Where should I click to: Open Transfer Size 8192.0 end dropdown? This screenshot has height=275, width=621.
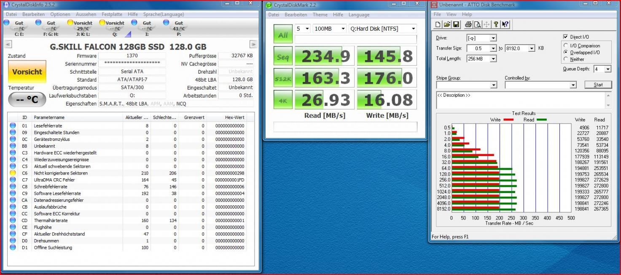pyautogui.click(x=531, y=48)
